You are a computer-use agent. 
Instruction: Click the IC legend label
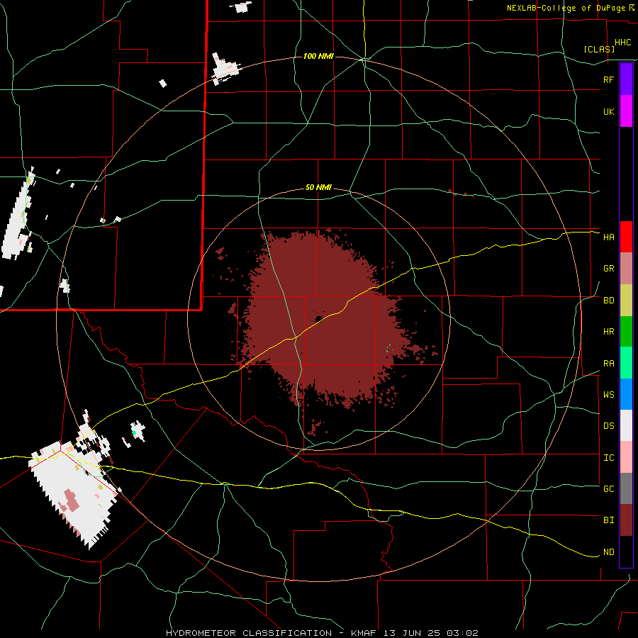pos(608,458)
